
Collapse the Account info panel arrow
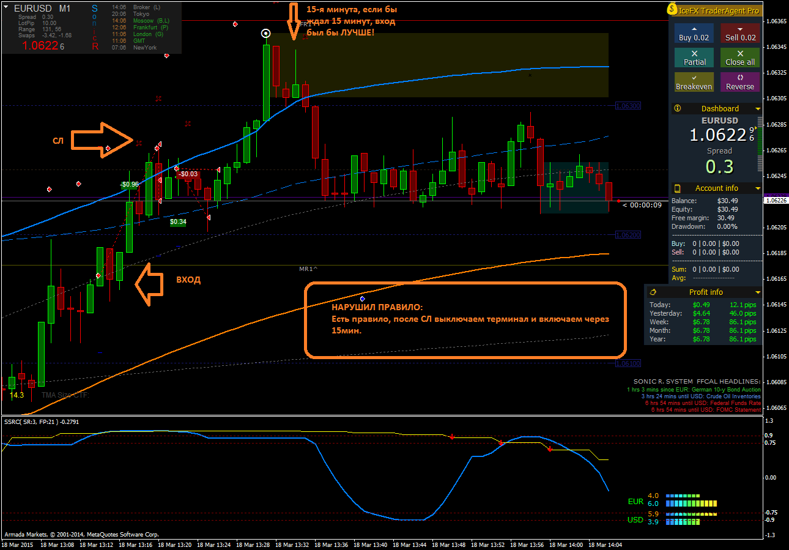(758, 188)
